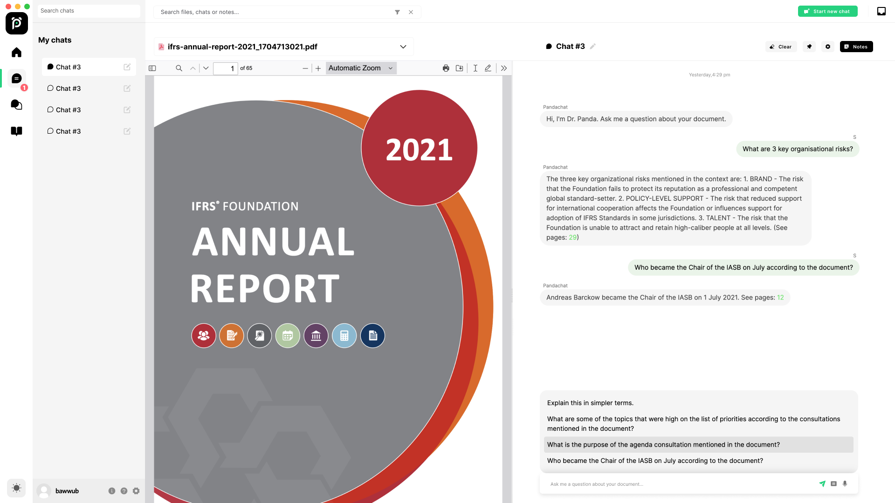Screen dimensions: 895x503
Task: Edit the fourth Chat #3 entry icon
Action: [x=127, y=131]
